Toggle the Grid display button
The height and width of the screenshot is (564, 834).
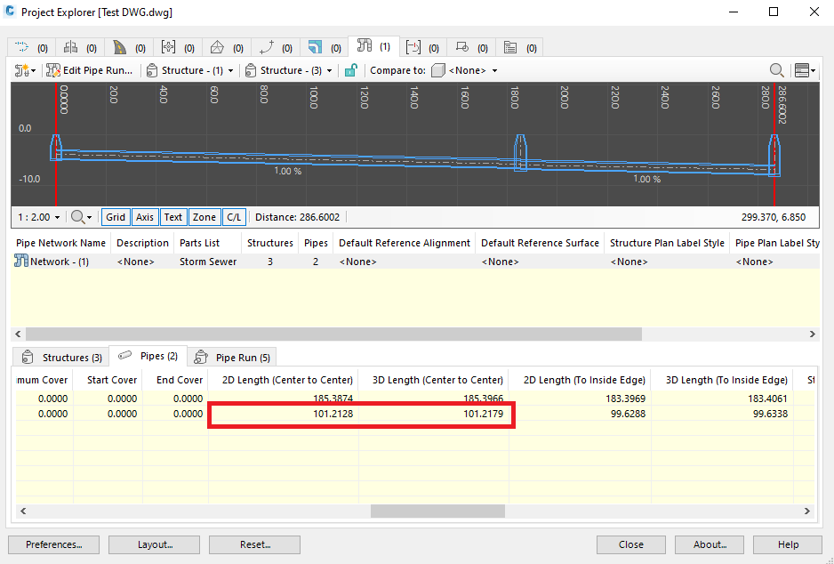point(116,217)
